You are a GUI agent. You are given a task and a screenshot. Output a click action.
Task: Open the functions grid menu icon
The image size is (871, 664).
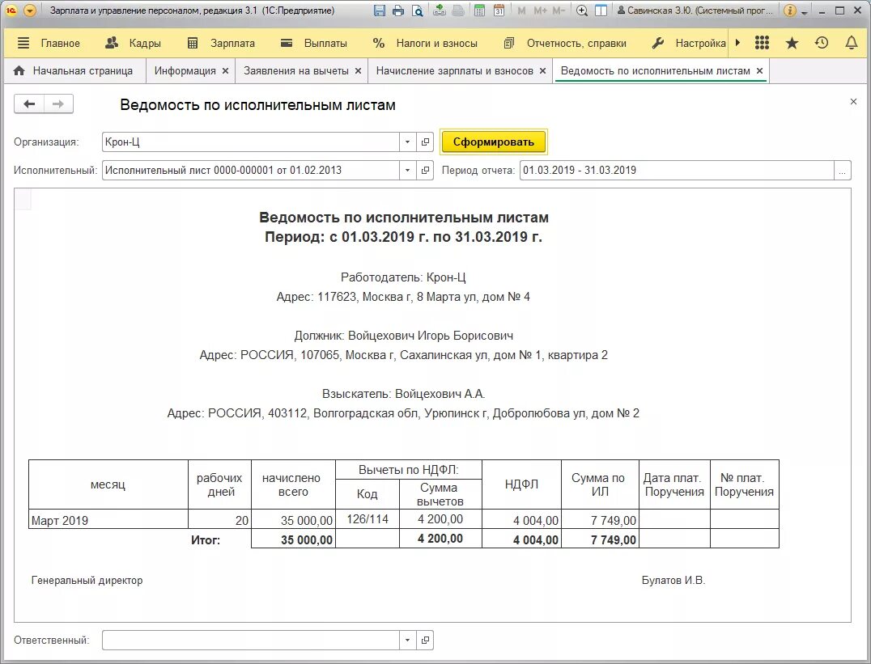[763, 43]
